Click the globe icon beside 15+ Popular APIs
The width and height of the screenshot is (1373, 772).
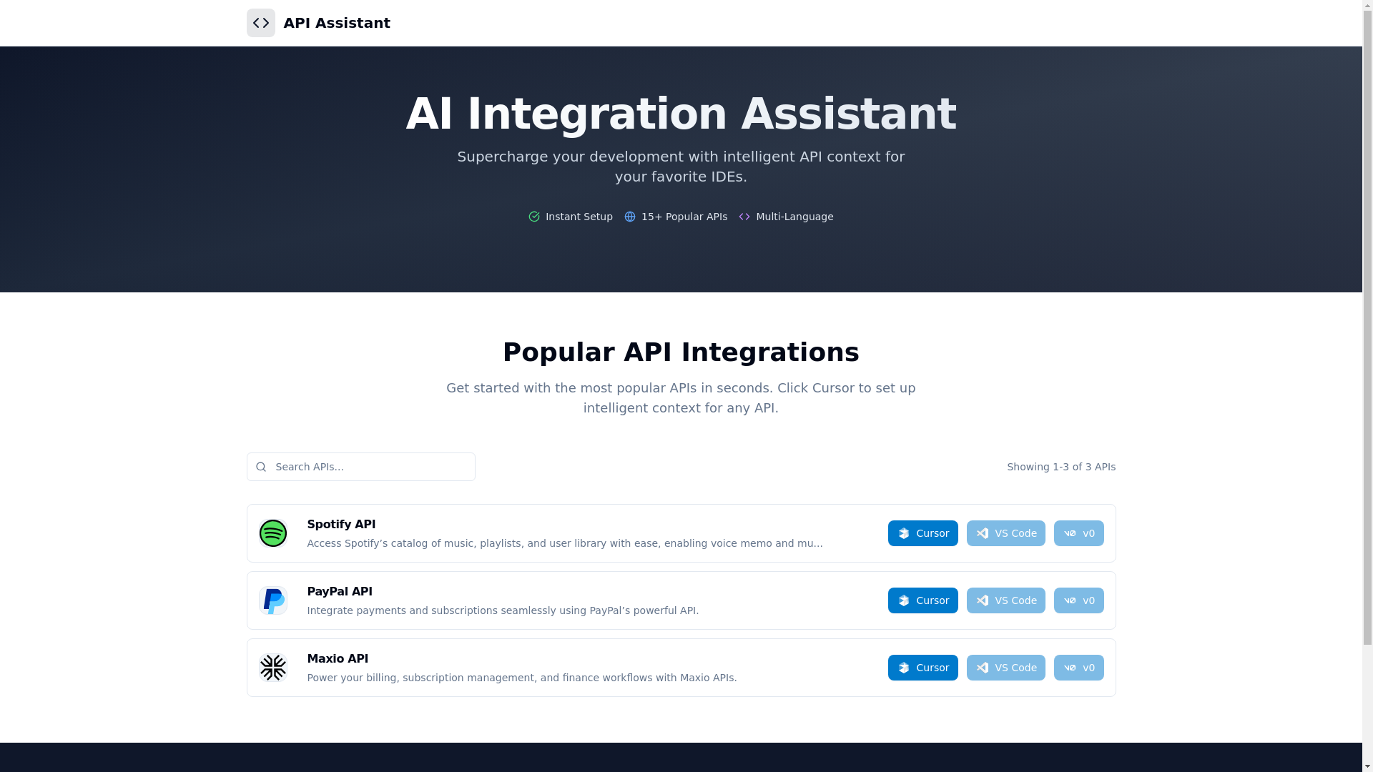point(630,217)
